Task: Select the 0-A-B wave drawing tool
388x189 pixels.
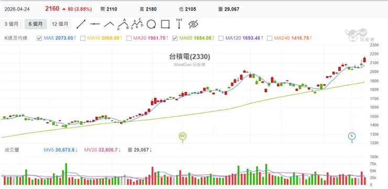Action: 123,24
